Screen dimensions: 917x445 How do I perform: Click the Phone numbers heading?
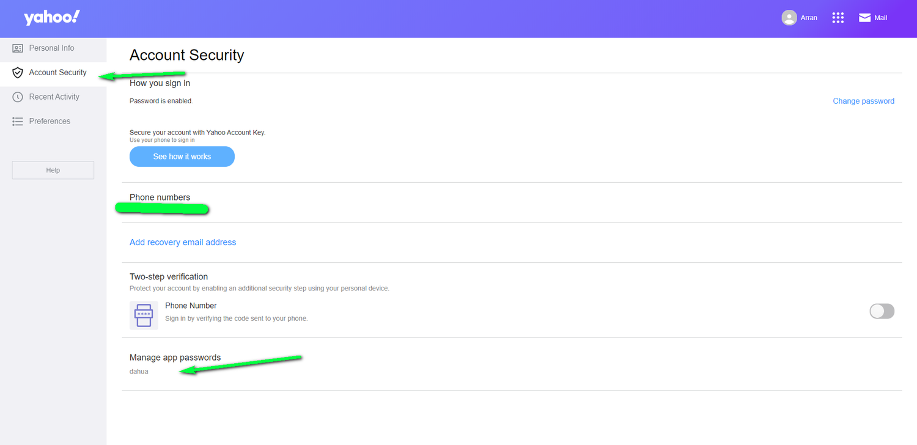click(160, 197)
